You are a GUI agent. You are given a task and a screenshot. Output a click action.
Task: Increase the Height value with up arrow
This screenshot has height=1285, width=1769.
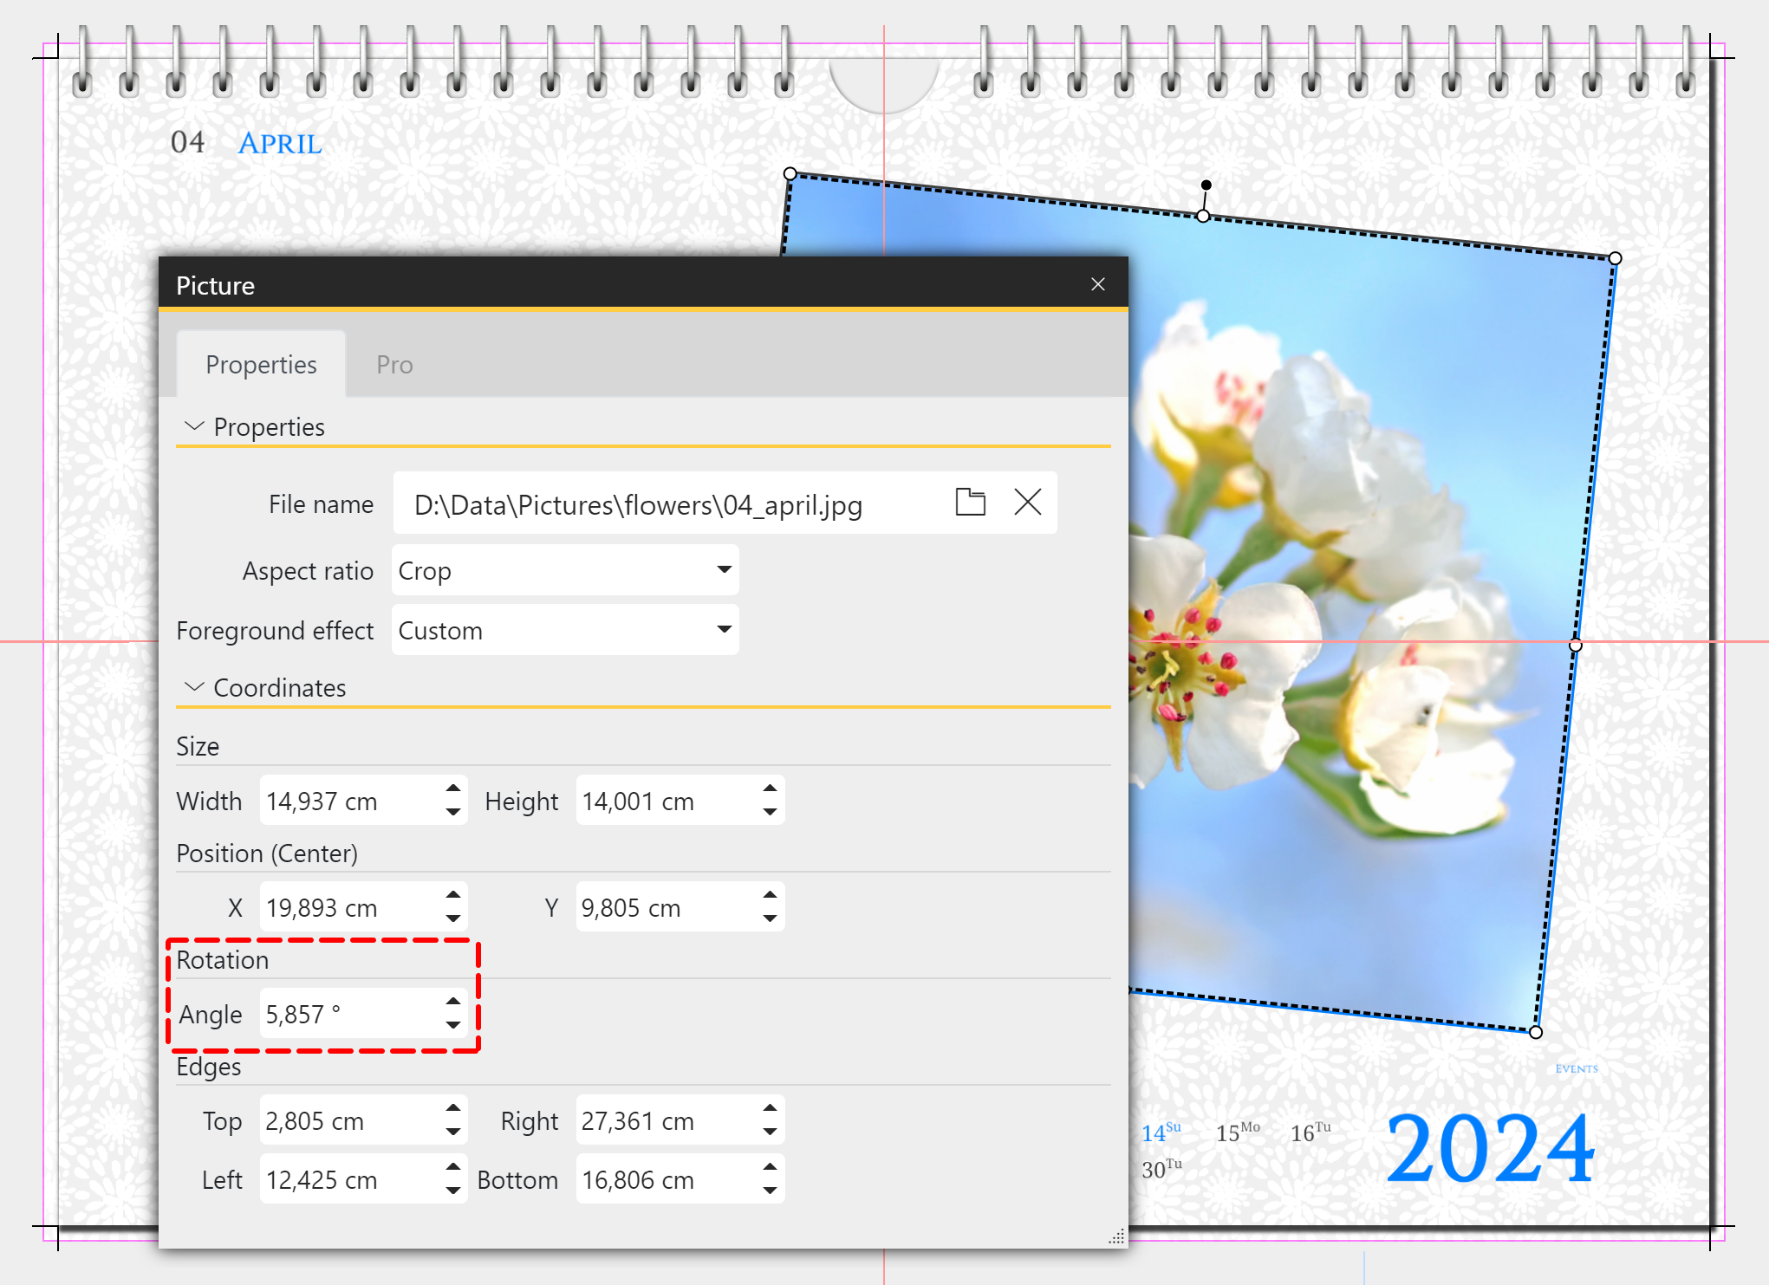click(770, 789)
